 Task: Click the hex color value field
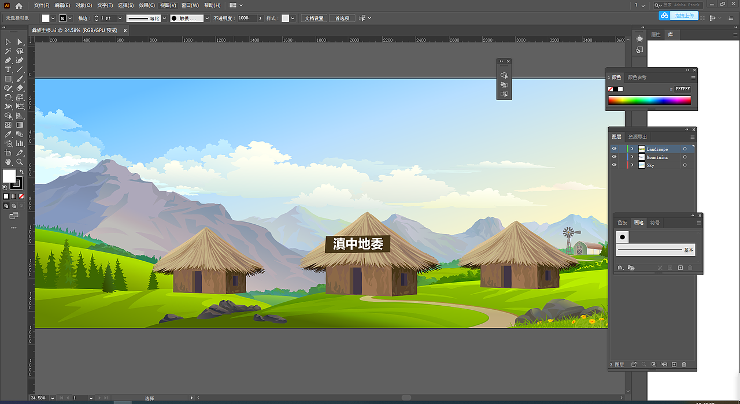682,89
